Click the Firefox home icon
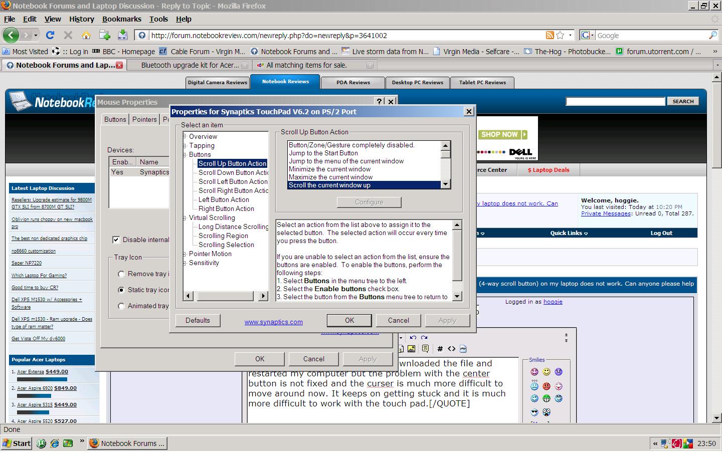The height and width of the screenshot is (458, 722). 86,35
